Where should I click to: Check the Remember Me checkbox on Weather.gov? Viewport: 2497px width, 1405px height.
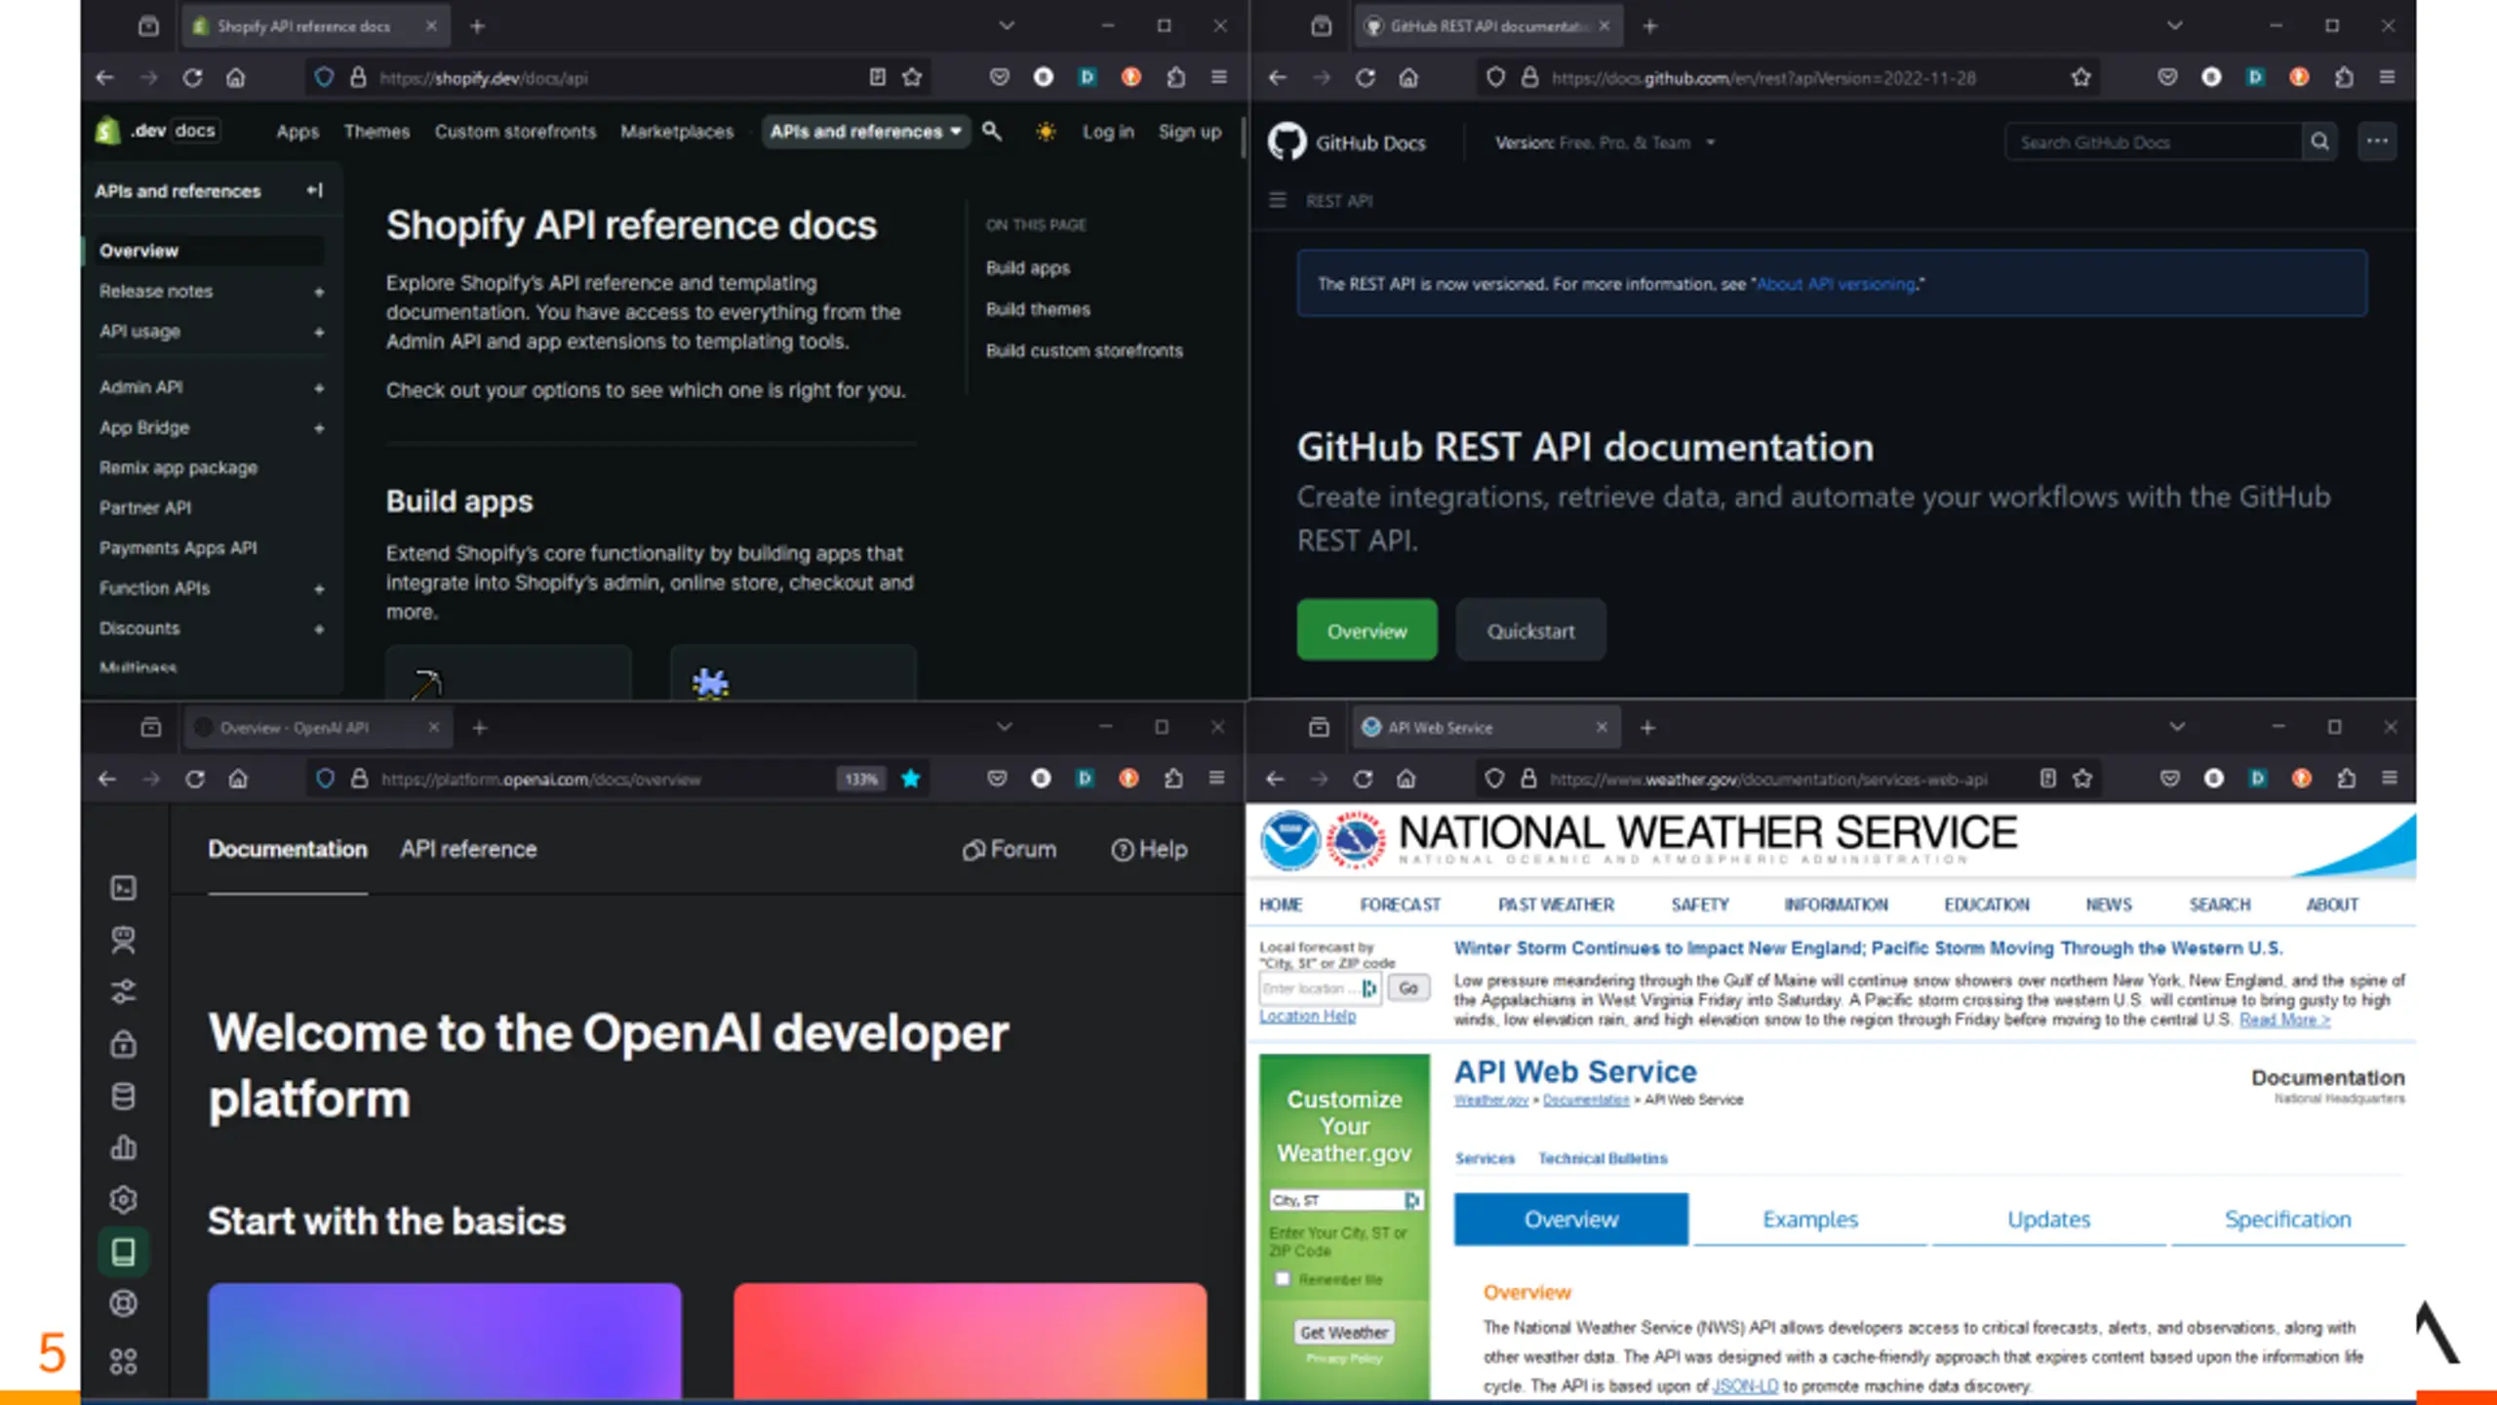tap(1283, 1278)
